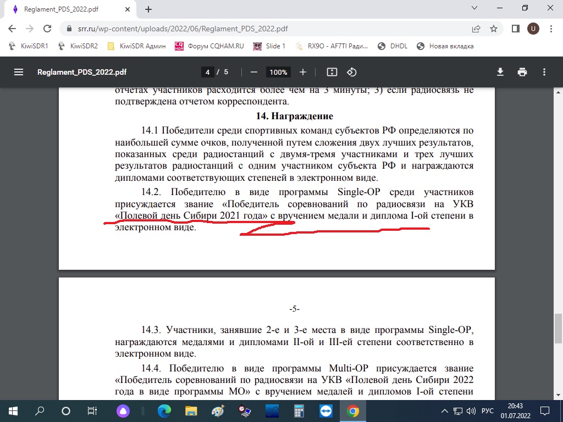The image size is (563, 422).
Task: Click the fit to page icon
Action: pos(332,72)
